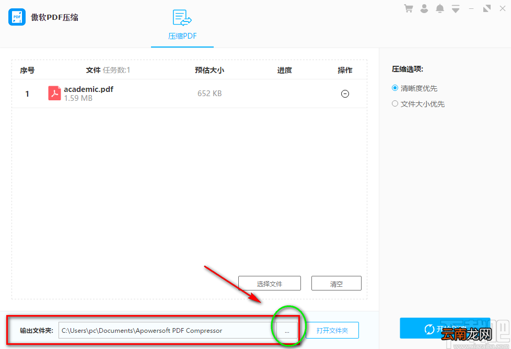
Task: Click the 1.59 MB file size text
Action: (x=78, y=98)
